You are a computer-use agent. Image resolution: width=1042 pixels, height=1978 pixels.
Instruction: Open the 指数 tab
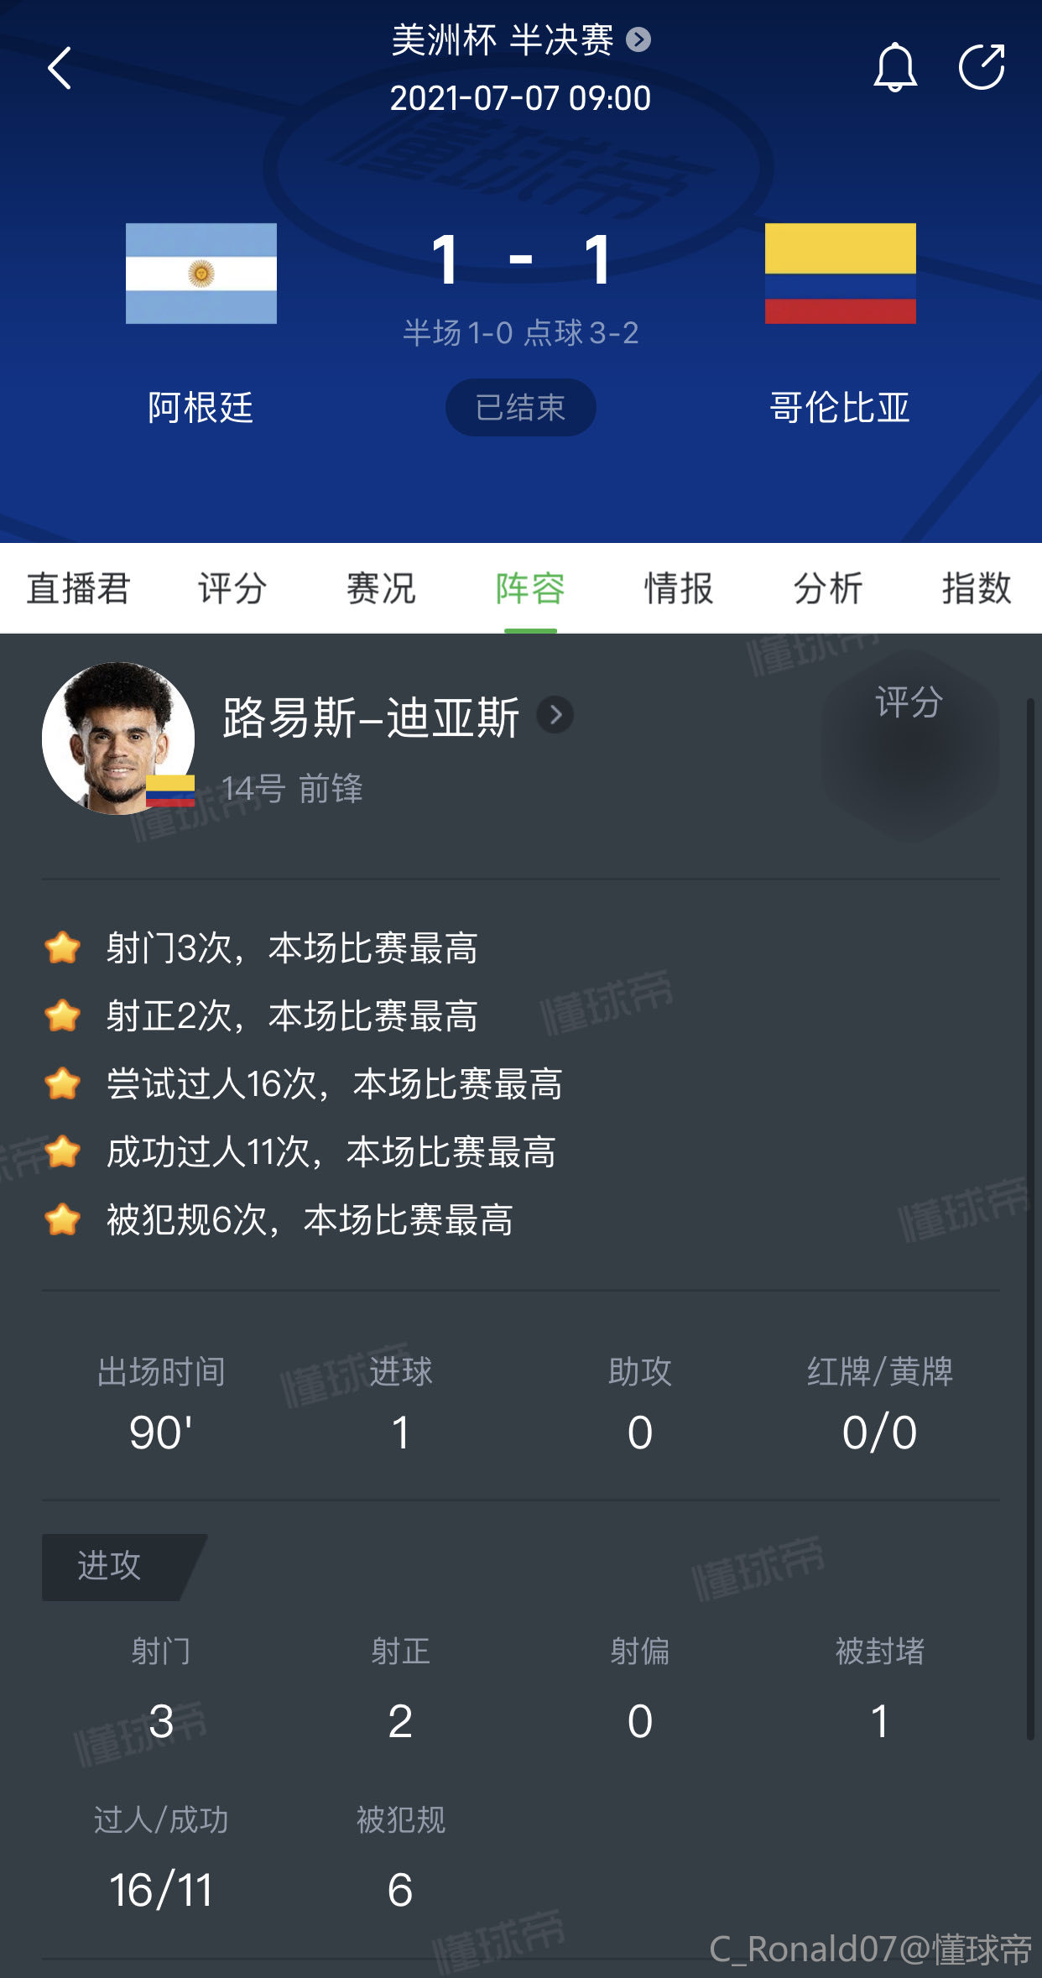976,588
